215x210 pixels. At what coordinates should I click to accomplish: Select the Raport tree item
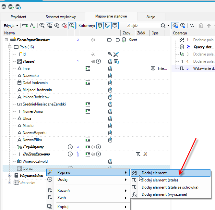29,61
